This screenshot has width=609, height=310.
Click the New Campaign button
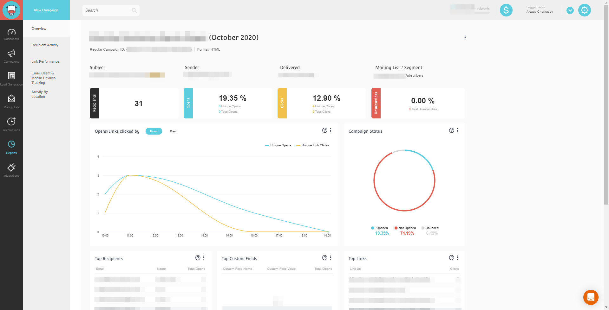click(x=46, y=10)
